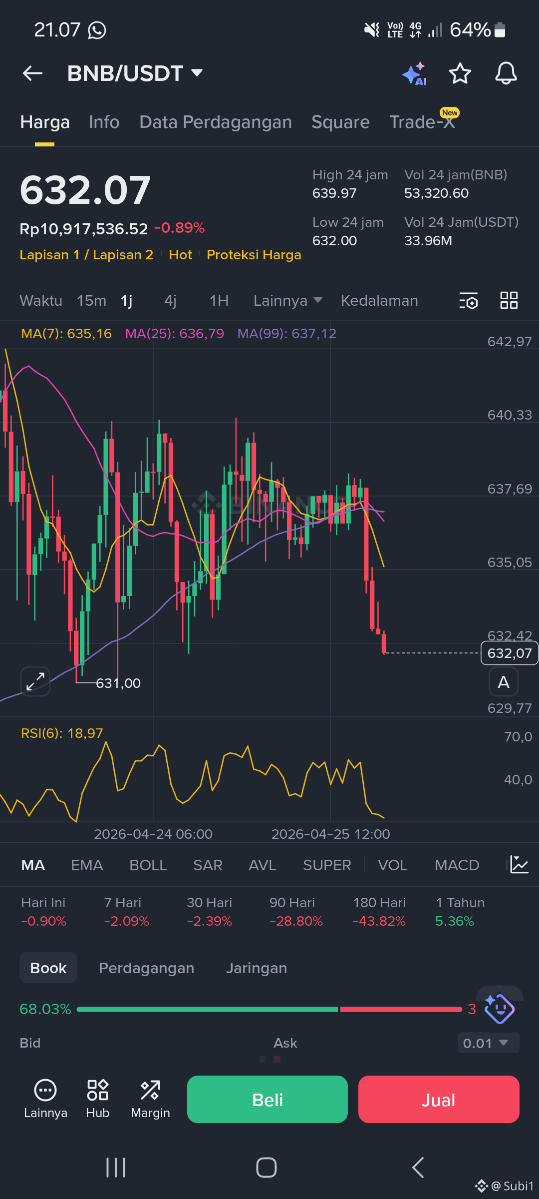
Task: Tap bid/ask ratio bar
Action: point(269,1009)
